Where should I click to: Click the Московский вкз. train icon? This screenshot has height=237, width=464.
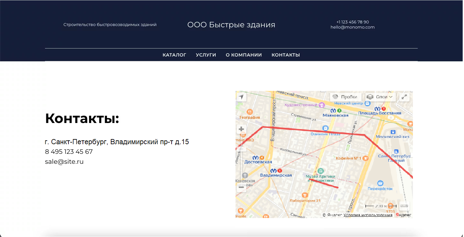click(393, 132)
